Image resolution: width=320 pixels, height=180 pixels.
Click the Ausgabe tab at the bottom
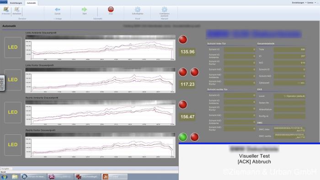(x=6, y=169)
